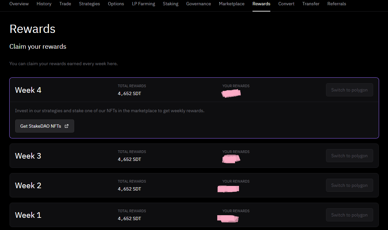Click Week 1 total rewards 4,652 SDT
This screenshot has width=388, height=230.
[130, 218]
